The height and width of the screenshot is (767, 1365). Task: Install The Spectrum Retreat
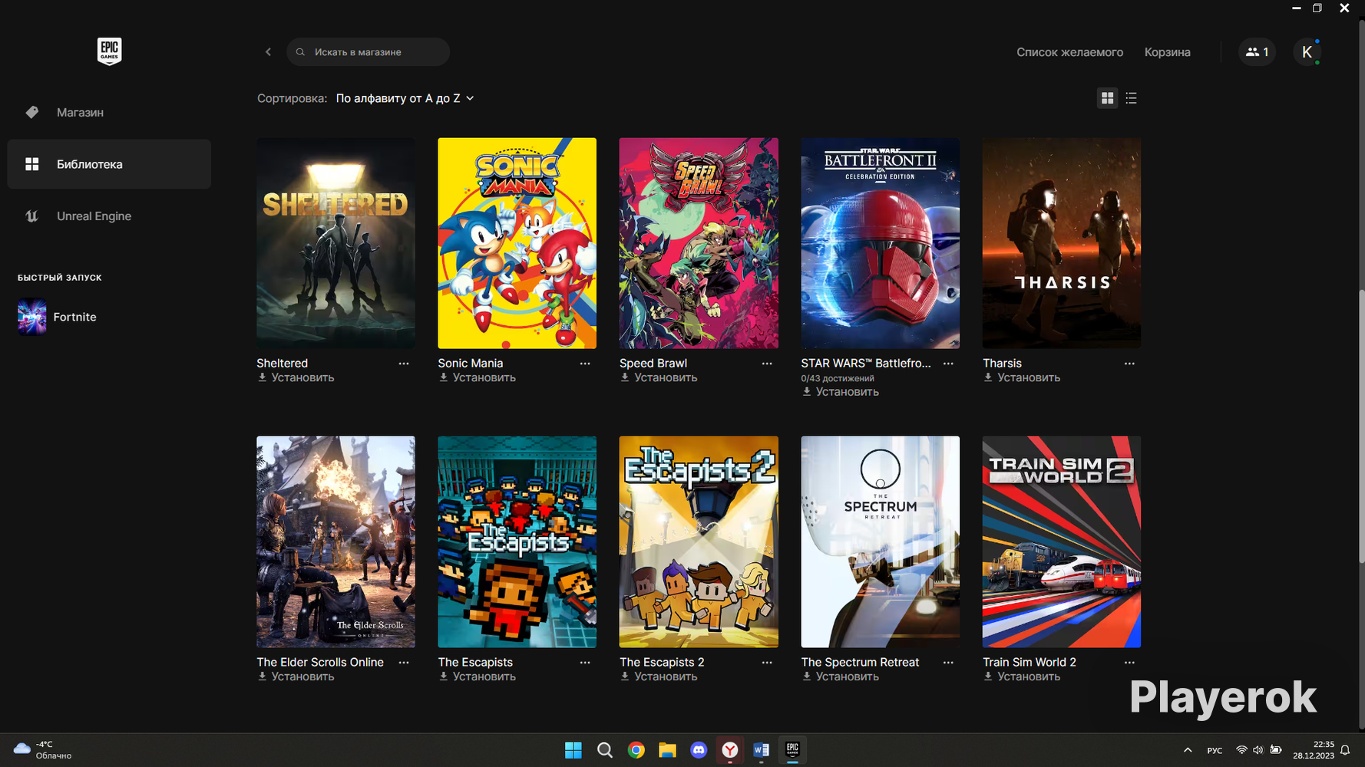click(840, 676)
